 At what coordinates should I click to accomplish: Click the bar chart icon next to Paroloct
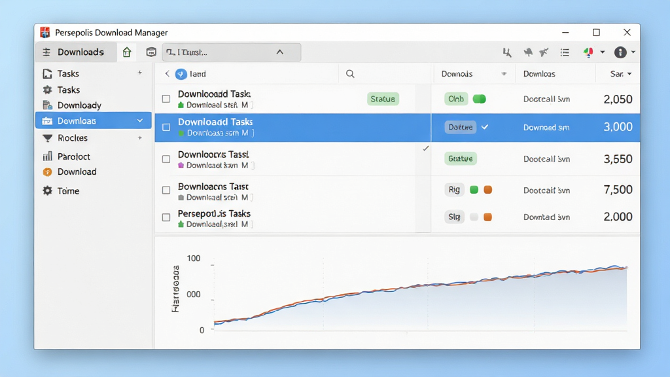click(x=47, y=156)
